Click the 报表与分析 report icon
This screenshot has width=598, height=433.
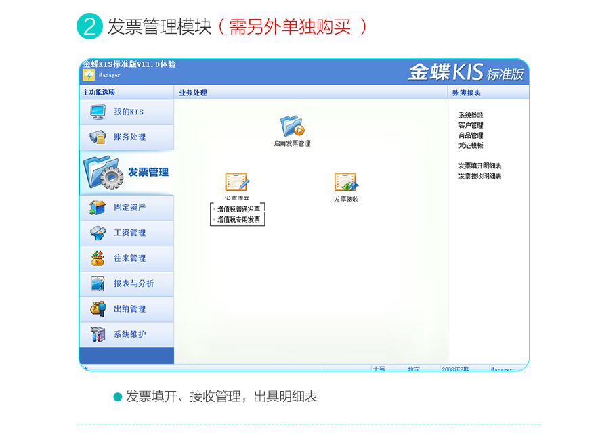click(x=98, y=283)
